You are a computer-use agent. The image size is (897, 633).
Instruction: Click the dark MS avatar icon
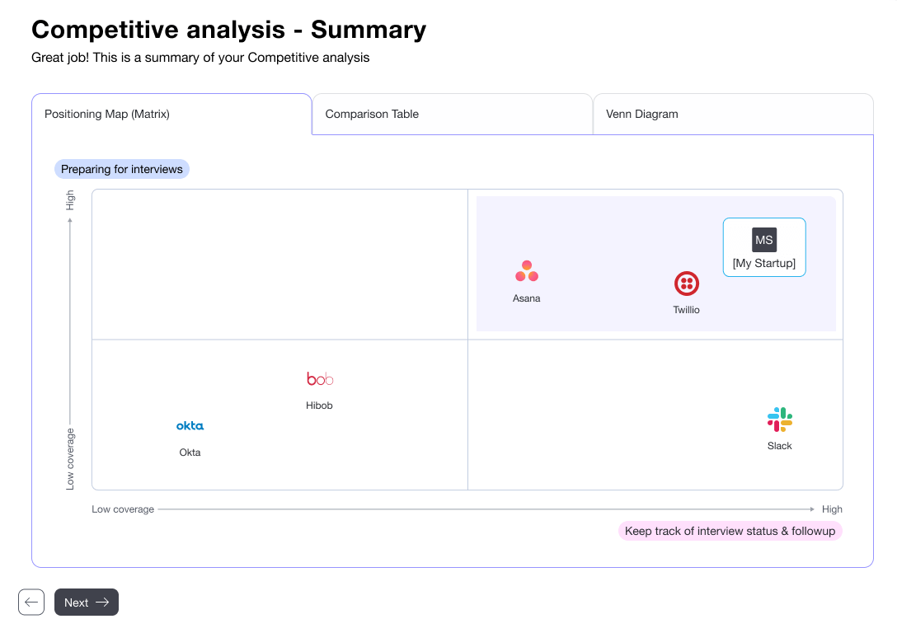tap(764, 240)
